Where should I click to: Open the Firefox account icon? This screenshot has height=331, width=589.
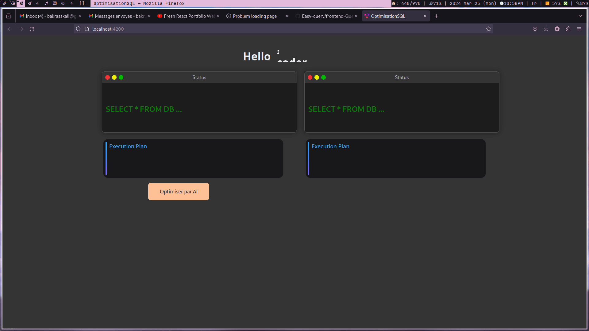point(557,29)
